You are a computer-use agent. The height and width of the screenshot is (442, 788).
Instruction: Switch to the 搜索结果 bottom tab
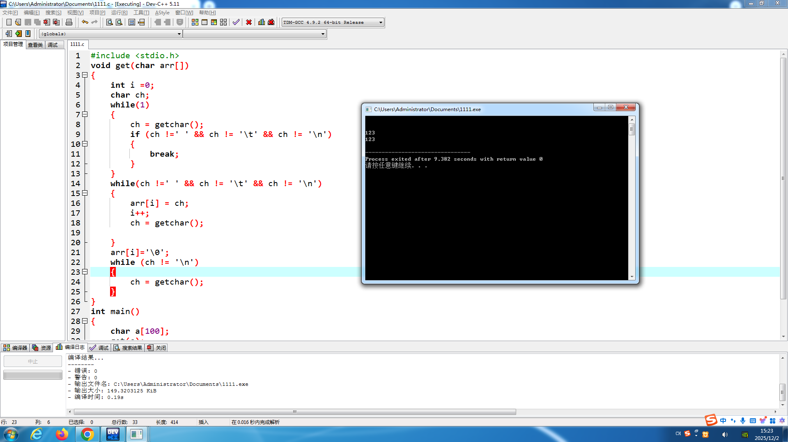coord(128,348)
